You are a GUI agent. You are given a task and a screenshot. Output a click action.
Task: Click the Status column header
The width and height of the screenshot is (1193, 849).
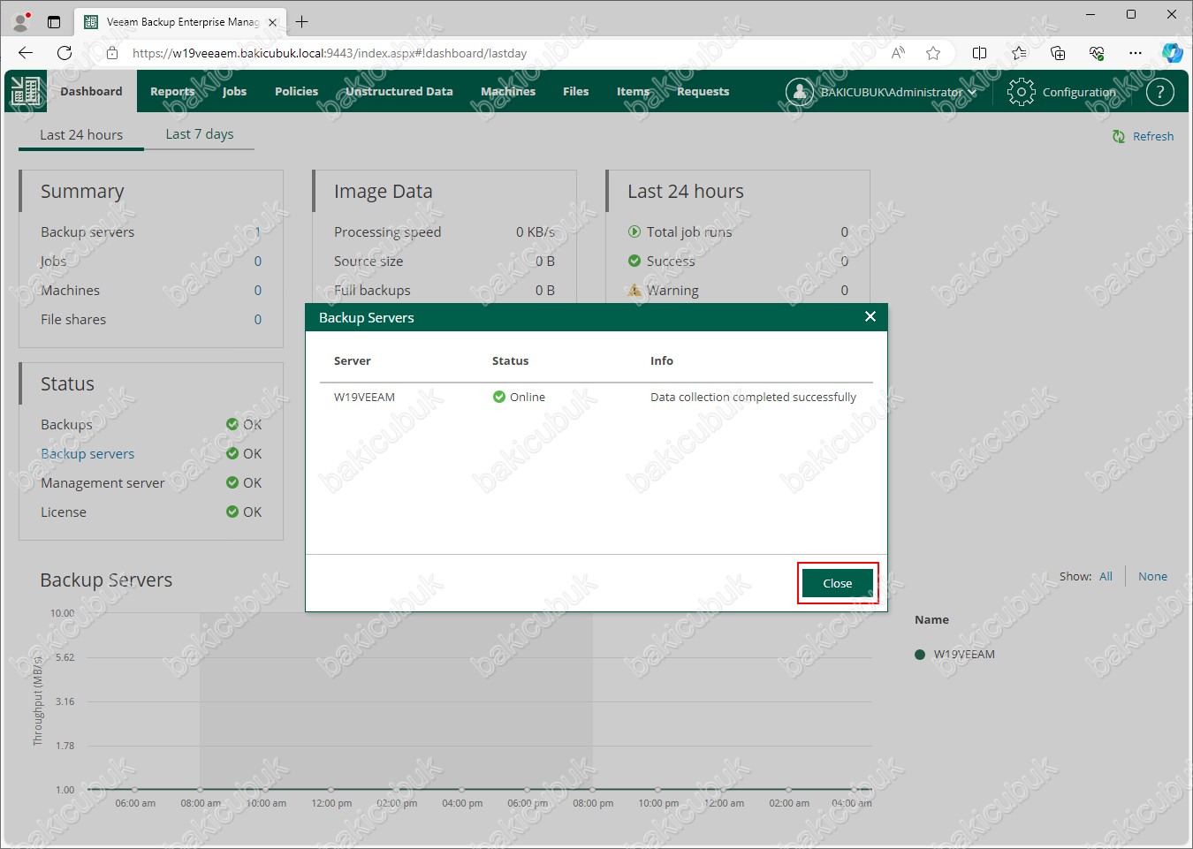coord(510,360)
